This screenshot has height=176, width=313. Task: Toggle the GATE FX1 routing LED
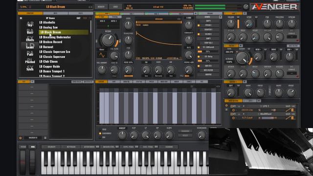pos(199,66)
